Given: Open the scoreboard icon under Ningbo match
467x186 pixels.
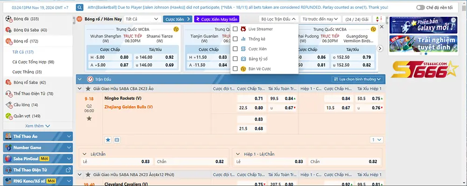Looking at the screenshot, I should (117, 140).
